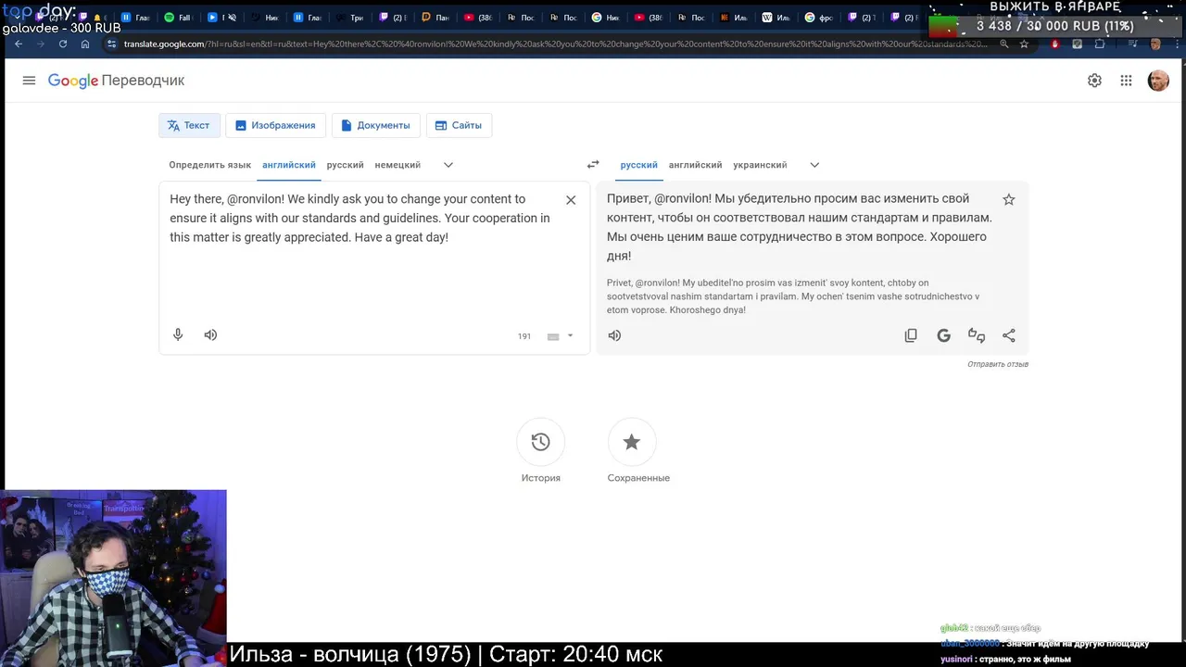Expand more source languages chevron
The image size is (1186, 667).
pos(448,165)
